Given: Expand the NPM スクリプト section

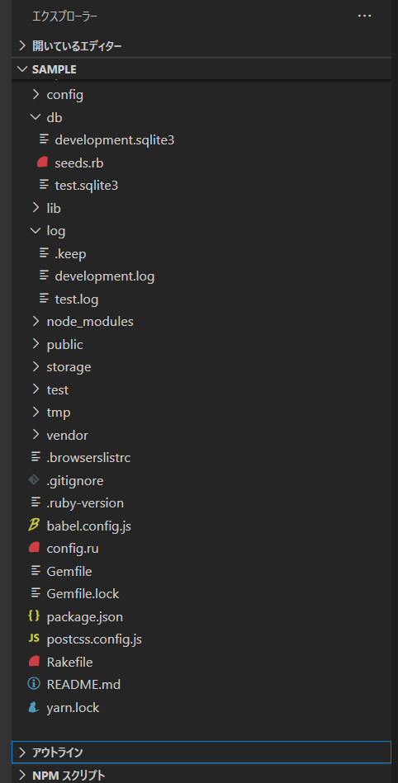Looking at the screenshot, I should (201, 775).
